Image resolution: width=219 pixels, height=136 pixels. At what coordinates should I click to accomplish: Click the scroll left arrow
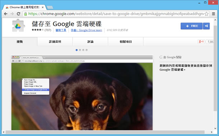pos(4,132)
